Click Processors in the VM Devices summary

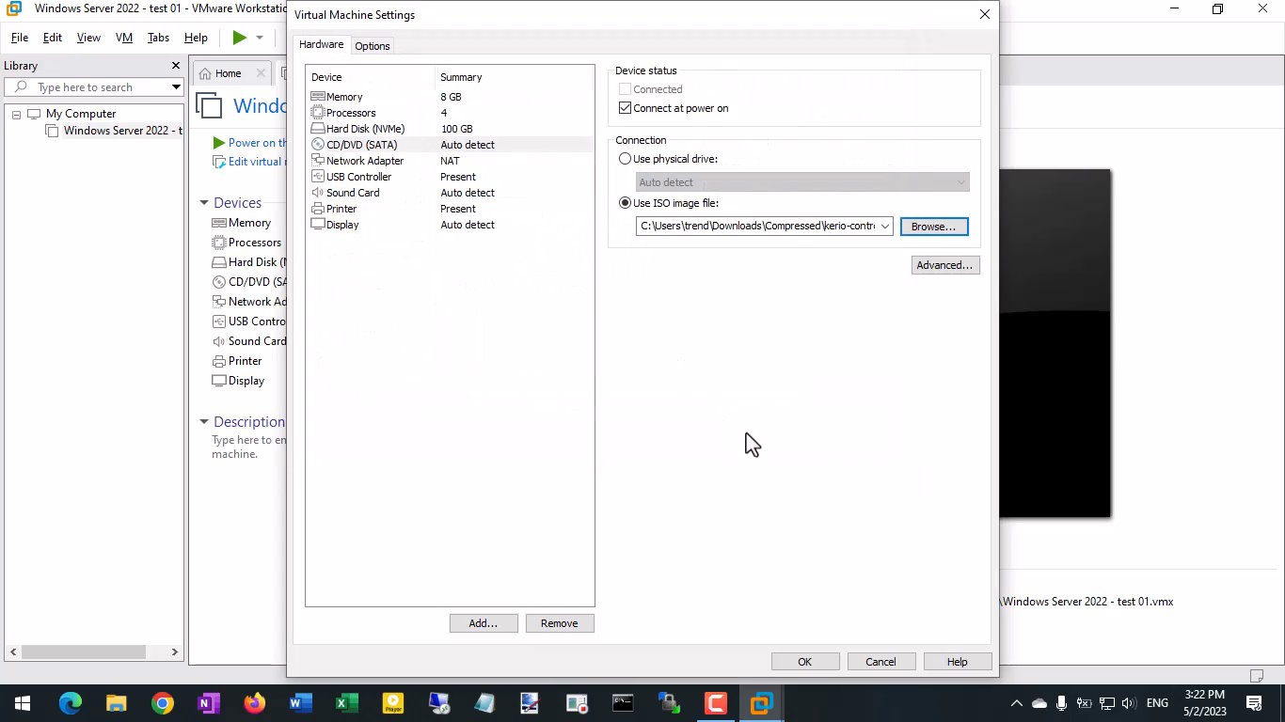coord(246,243)
